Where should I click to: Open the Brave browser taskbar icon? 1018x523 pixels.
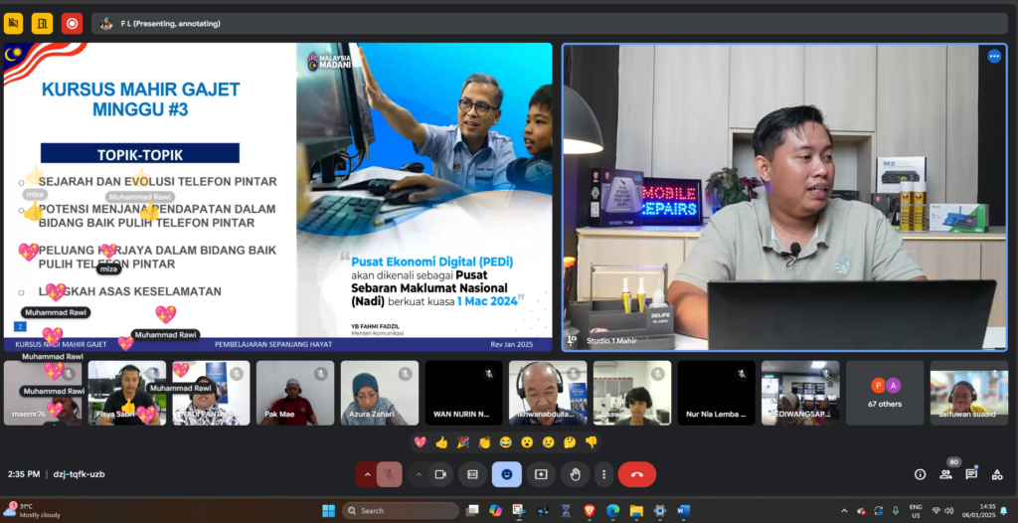click(590, 511)
